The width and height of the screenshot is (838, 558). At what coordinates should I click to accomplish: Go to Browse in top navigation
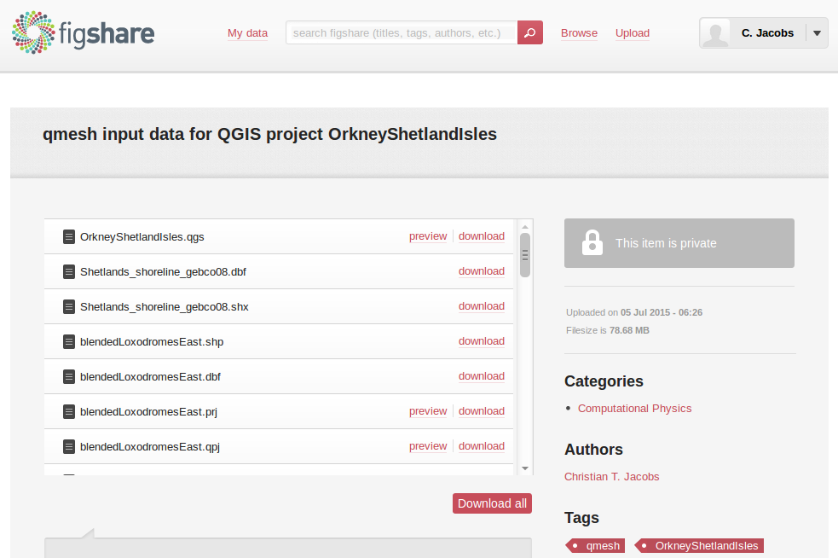579,33
